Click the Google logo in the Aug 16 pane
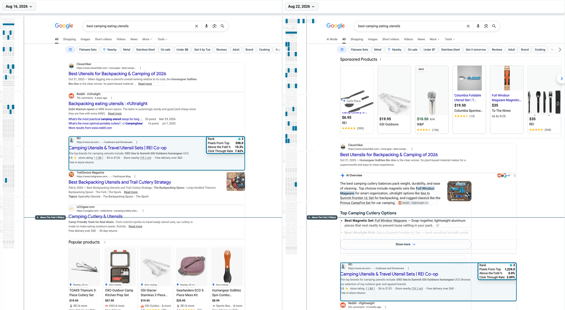Viewport: 565px width, 310px height. pos(64,26)
